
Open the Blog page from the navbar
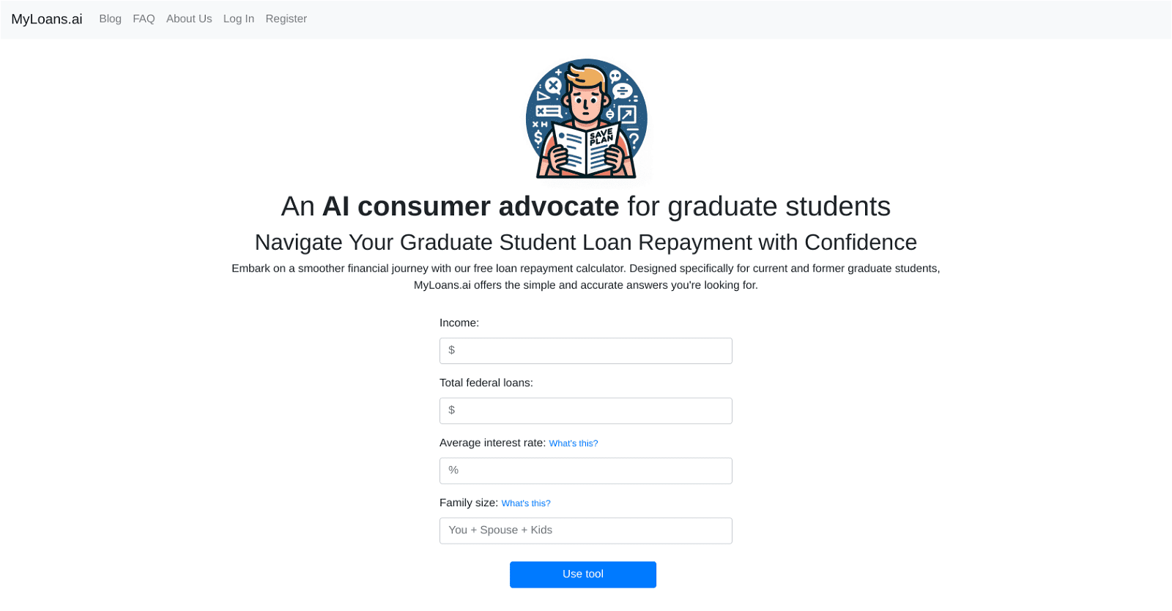click(110, 19)
